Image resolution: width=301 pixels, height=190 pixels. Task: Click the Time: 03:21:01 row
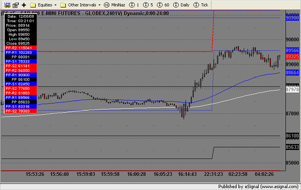point(21,21)
